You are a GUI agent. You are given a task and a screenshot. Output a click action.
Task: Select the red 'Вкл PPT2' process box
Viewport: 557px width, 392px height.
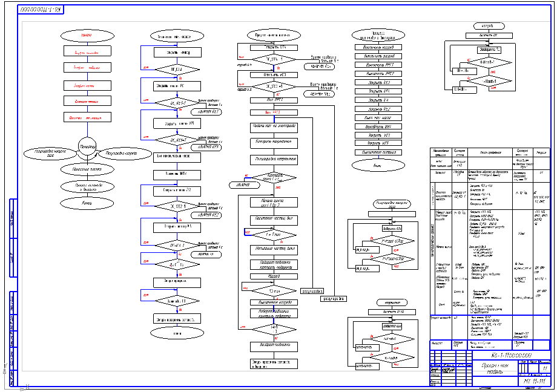point(274,112)
